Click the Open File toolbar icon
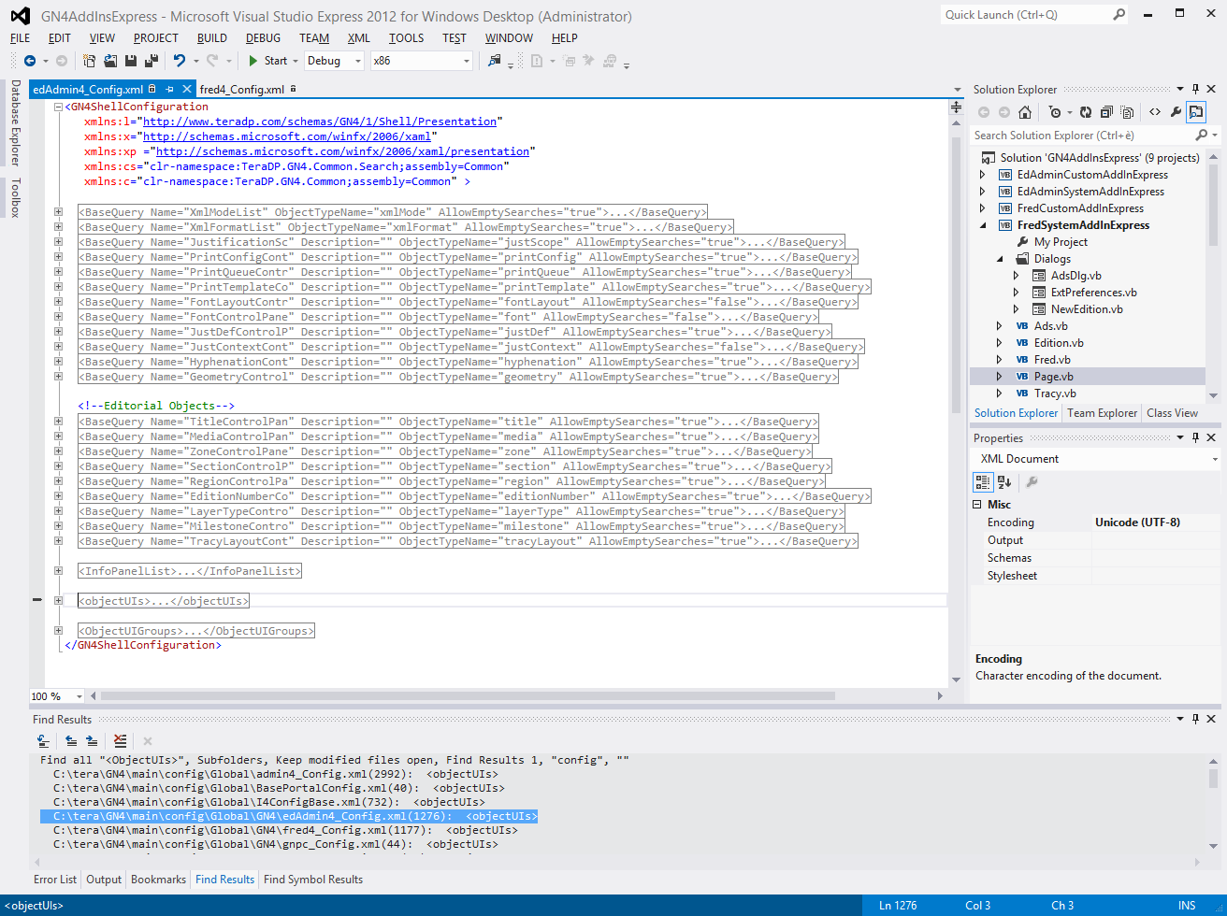 click(x=110, y=61)
